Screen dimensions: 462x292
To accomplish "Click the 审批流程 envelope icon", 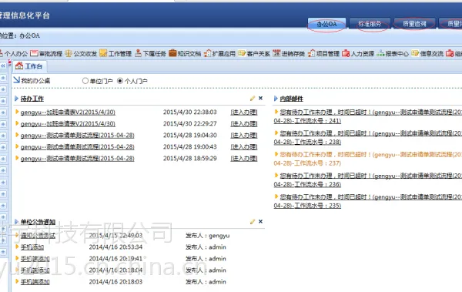I will pyautogui.click(x=34, y=53).
